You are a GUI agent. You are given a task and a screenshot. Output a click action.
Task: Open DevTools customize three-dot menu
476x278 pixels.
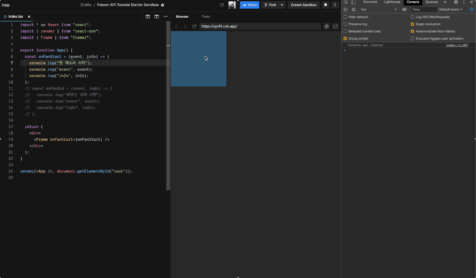click(x=464, y=2)
